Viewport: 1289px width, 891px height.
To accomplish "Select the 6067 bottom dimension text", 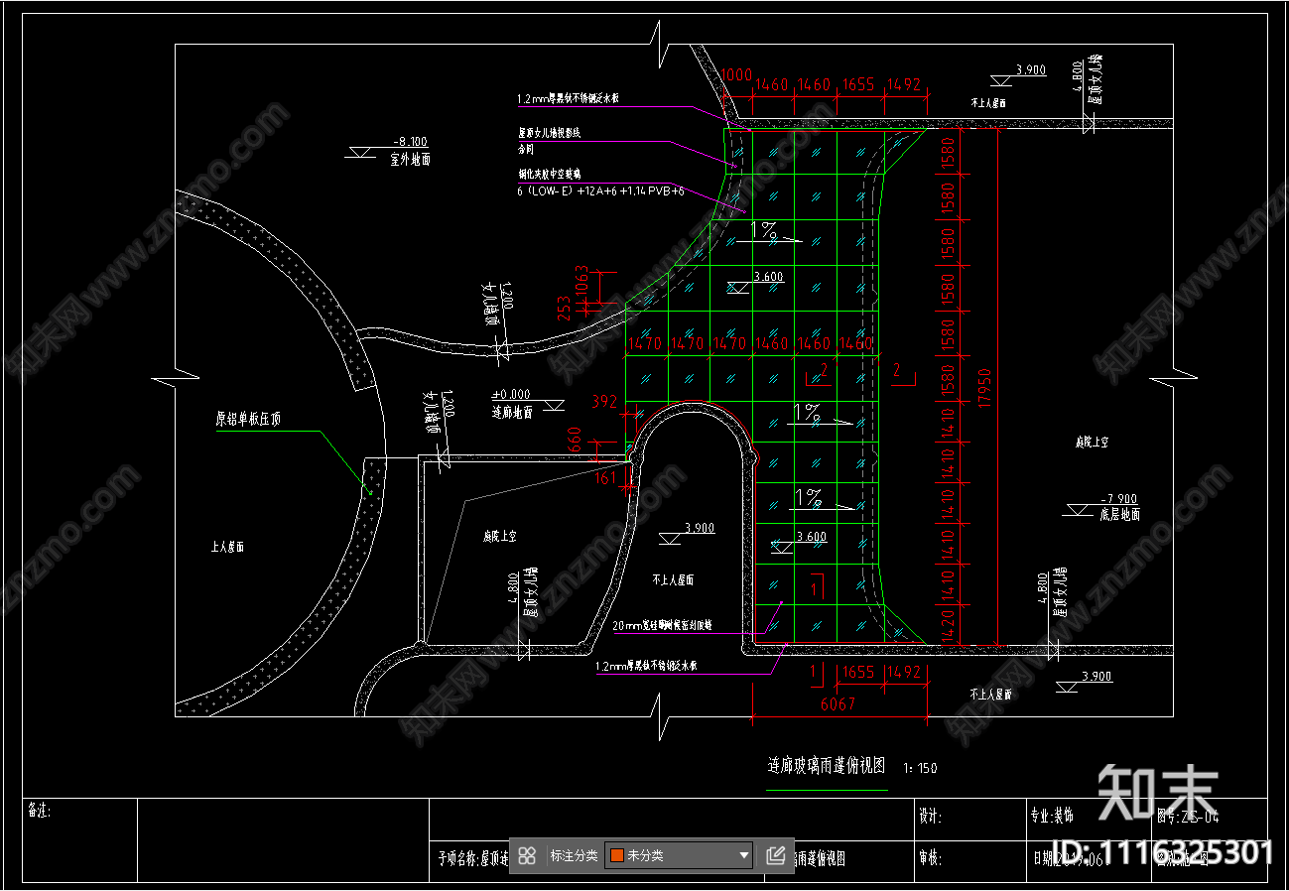I will 839,703.
